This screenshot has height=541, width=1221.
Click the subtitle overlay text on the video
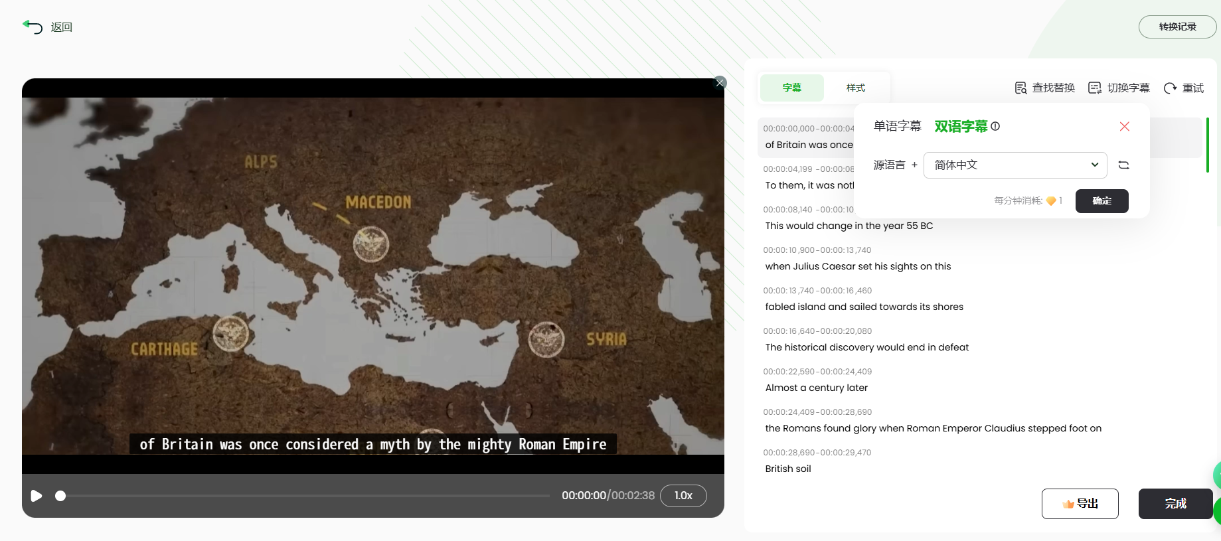[373, 444]
